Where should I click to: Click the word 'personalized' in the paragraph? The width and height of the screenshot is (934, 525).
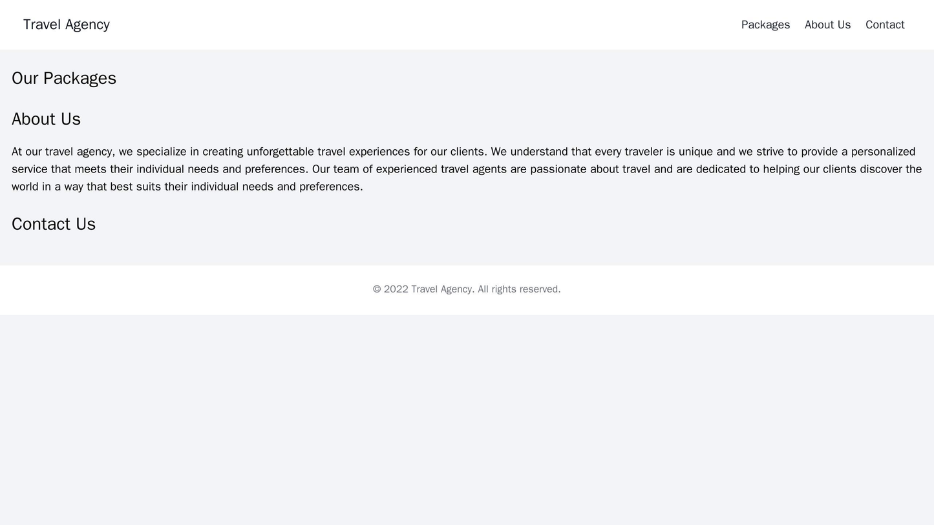[883, 152]
